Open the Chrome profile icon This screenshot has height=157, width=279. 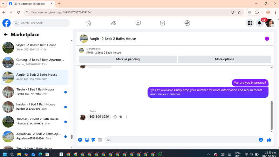268,12
